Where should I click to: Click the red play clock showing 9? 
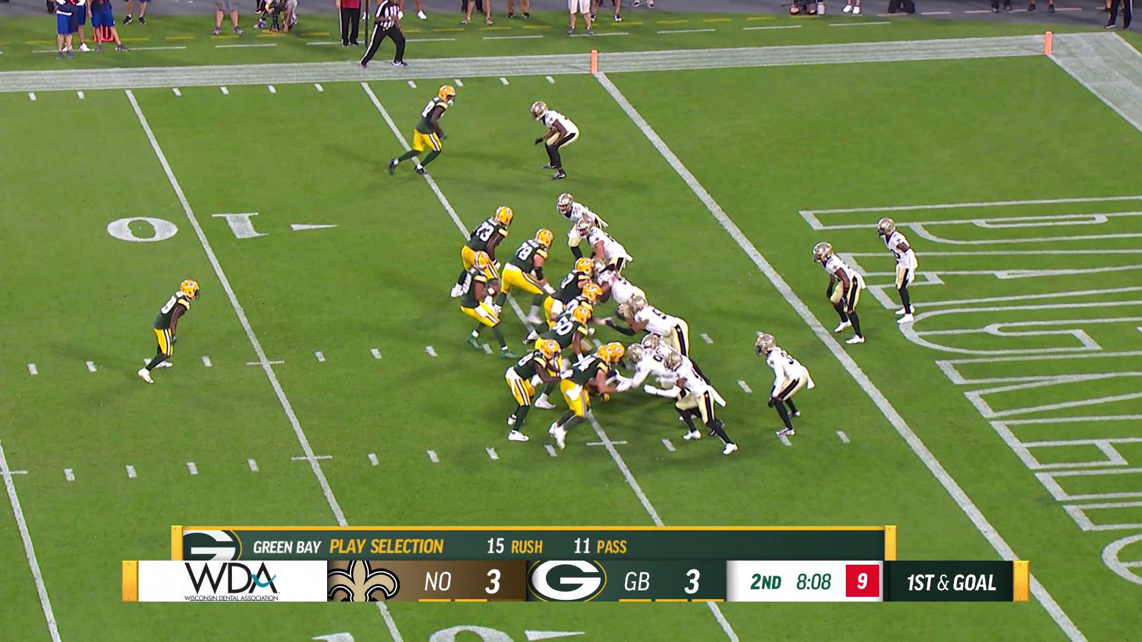pos(862,581)
